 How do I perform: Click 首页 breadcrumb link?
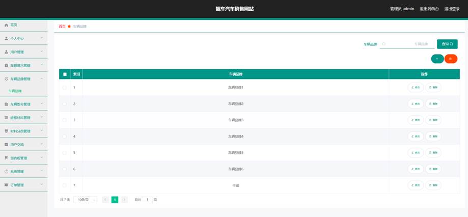tap(62, 26)
